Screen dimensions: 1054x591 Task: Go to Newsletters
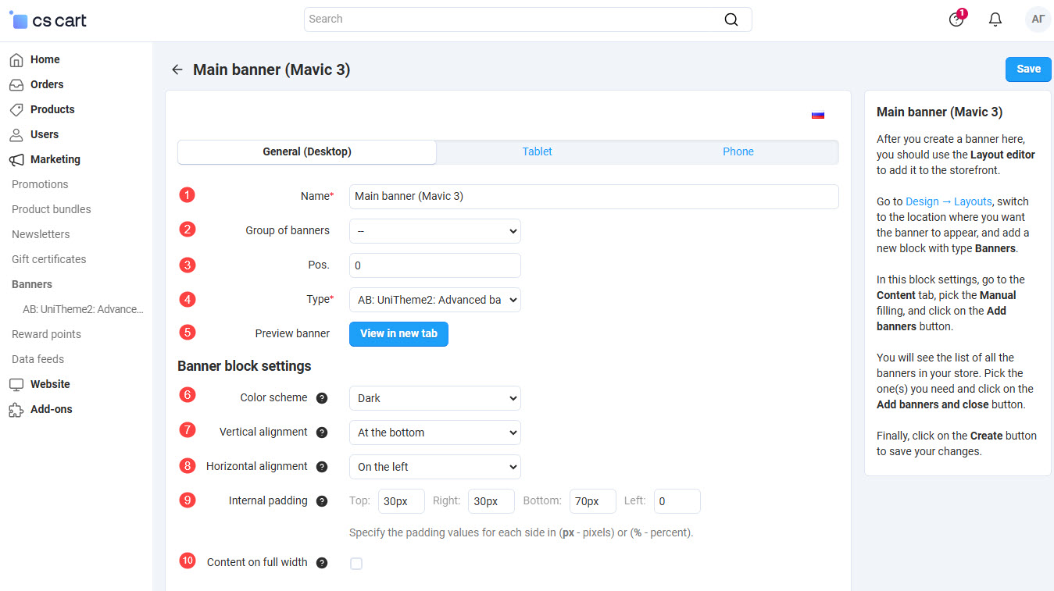pos(41,234)
